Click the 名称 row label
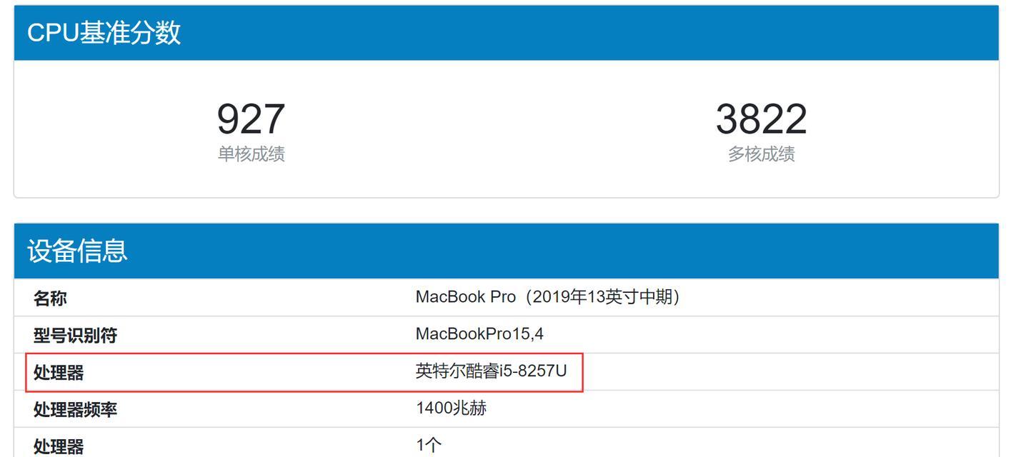This screenshot has width=1016, height=457. coord(50,298)
